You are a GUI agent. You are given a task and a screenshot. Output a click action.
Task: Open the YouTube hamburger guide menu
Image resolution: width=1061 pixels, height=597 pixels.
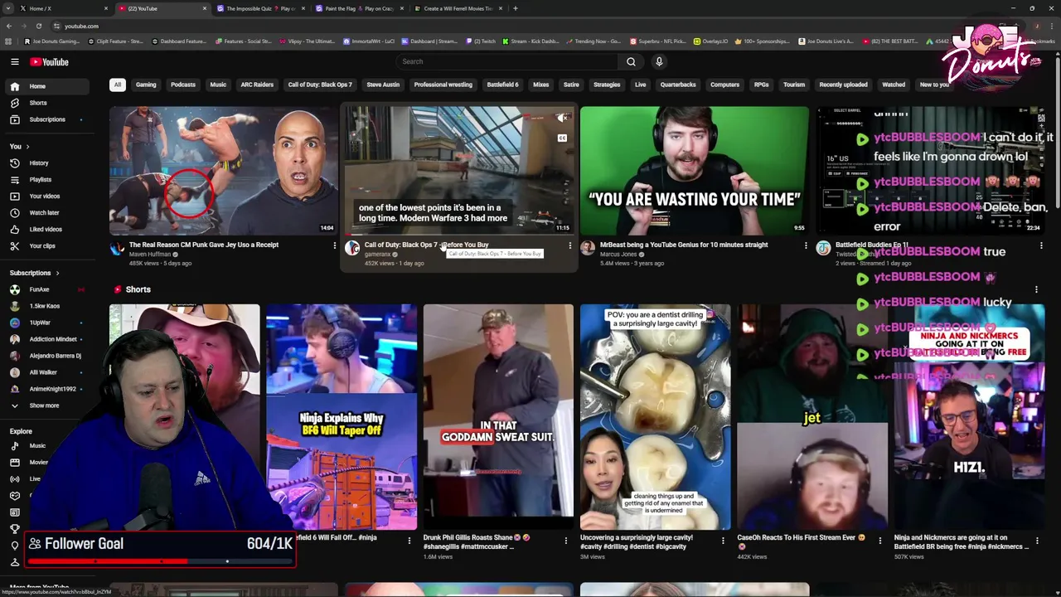pos(15,61)
